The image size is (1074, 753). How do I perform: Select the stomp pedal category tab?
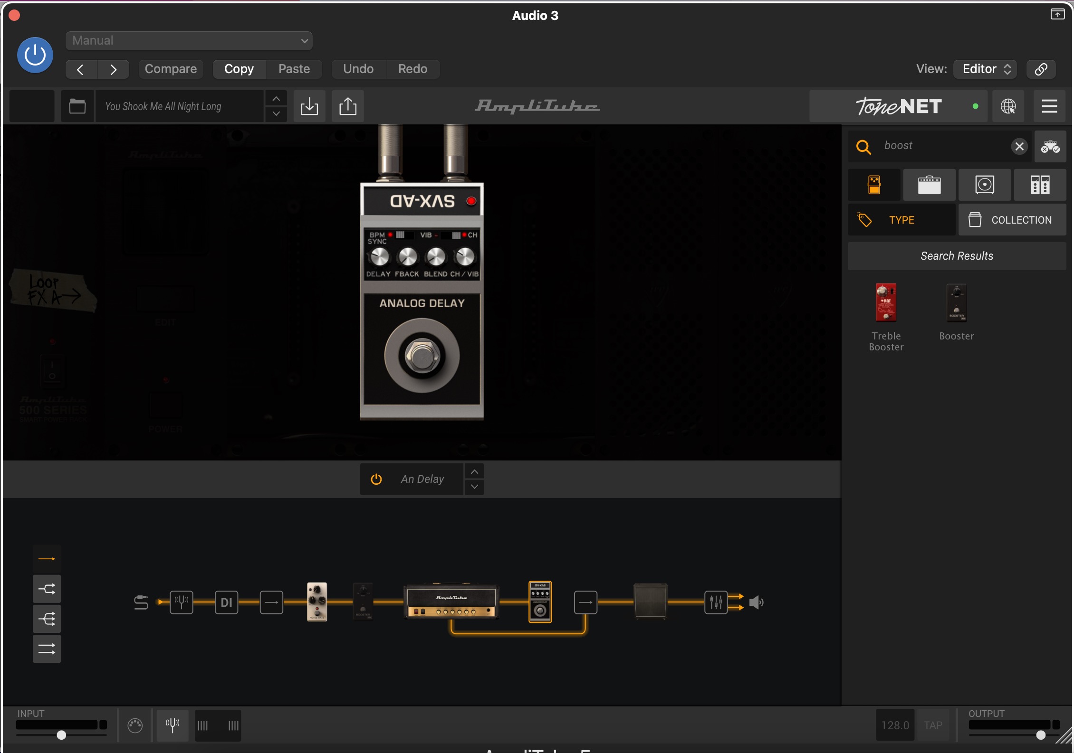[874, 185]
